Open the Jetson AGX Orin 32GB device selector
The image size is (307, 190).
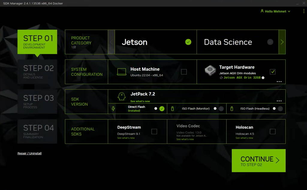(242, 78)
